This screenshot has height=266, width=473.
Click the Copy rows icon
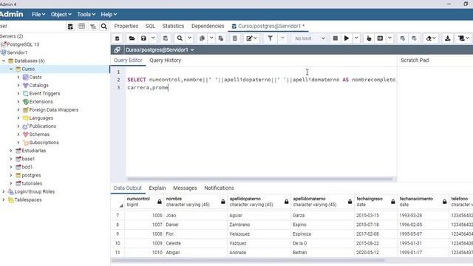point(202,38)
